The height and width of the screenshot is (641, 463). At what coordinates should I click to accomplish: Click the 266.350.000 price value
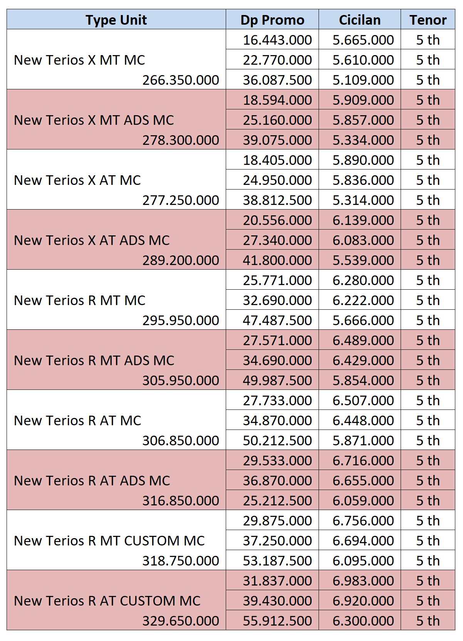click(x=181, y=80)
